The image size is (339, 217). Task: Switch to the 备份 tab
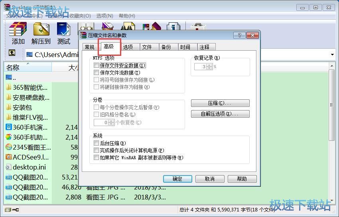(166, 47)
